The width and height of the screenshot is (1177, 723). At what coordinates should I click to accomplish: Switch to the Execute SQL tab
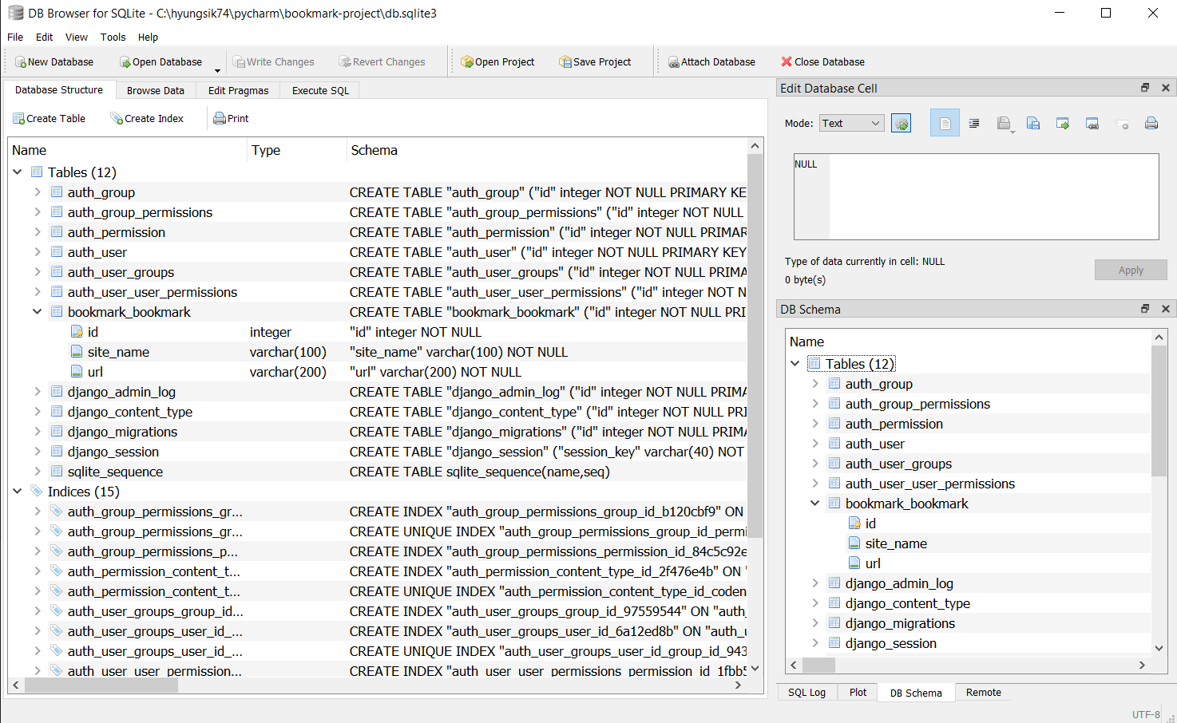(321, 91)
